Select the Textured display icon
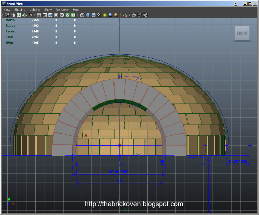Viewport: 259px width, 215px height. [x=99, y=15]
